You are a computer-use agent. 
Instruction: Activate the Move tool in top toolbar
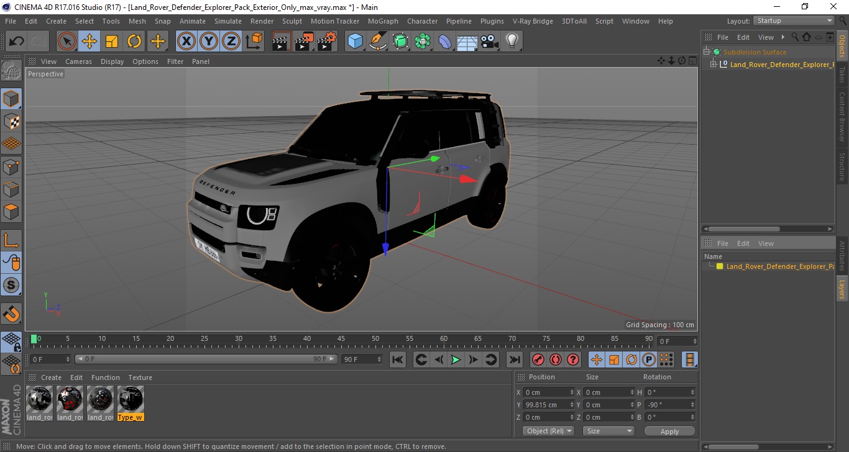[89, 42]
